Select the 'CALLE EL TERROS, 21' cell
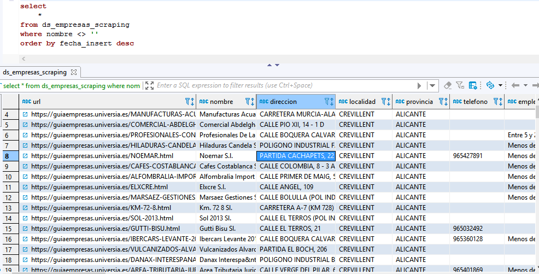This screenshot has width=539, height=274. click(296, 229)
